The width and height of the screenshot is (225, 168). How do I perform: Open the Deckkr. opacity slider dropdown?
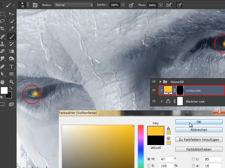[x=123, y=5]
